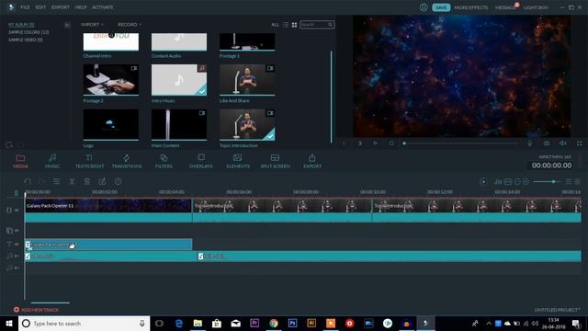This screenshot has width=588, height=331.
Task: Stop the preview playback
Action: tap(391, 143)
